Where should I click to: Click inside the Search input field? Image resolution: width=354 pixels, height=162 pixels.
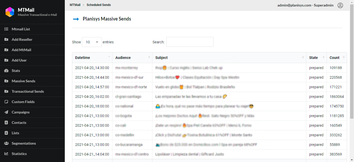(x=190, y=42)
